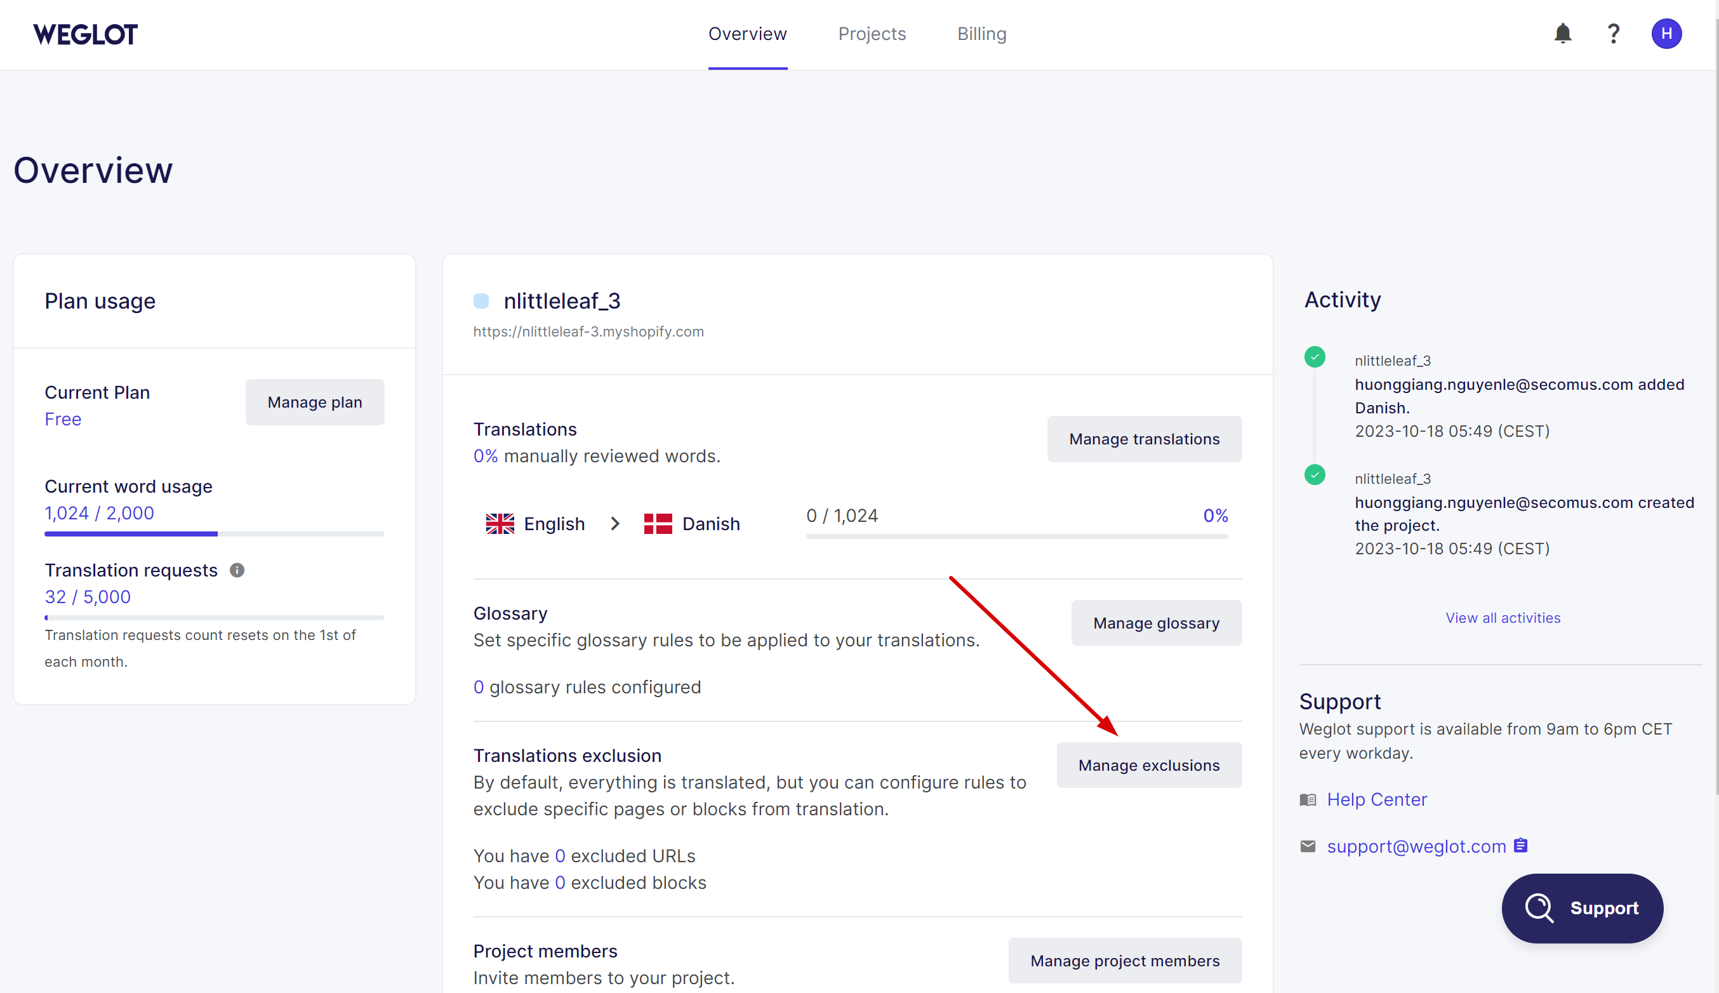Screen dimensions: 1719x993
Task: Click the Manage plan button
Action: [314, 403]
